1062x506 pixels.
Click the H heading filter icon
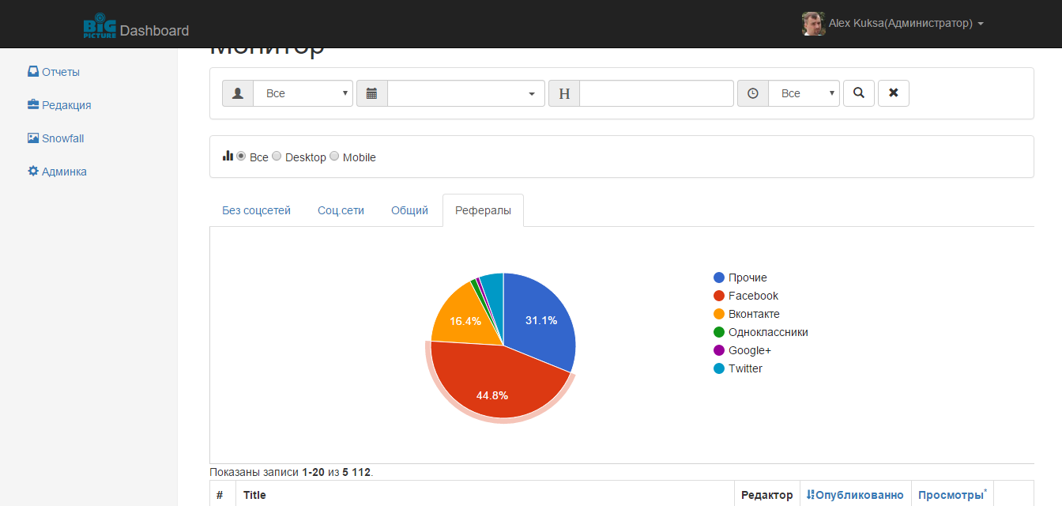pos(564,93)
